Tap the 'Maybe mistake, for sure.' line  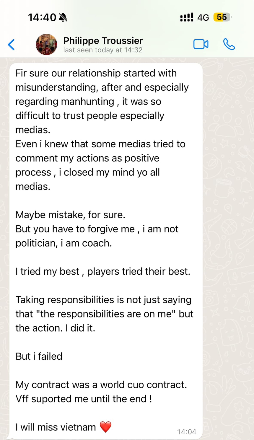(70, 215)
